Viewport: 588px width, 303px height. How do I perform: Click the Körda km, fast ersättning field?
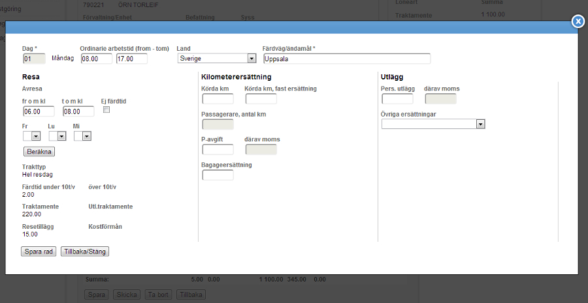pyautogui.click(x=261, y=99)
